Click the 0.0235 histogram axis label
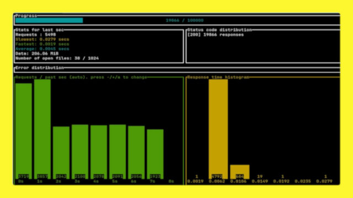This screenshot has height=198, width=353. 303,181
